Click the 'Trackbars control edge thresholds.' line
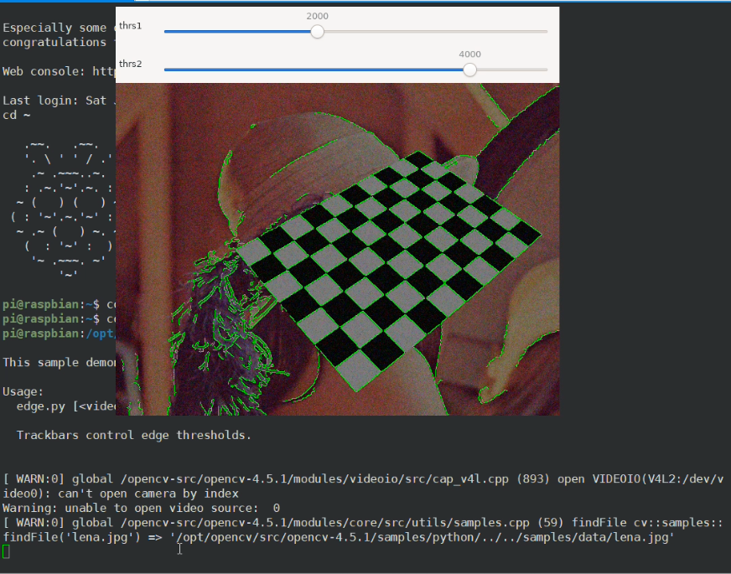Viewport: 731px width, 574px height. pyautogui.click(x=134, y=435)
